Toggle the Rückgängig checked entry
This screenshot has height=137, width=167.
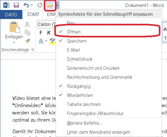pyautogui.click(x=79, y=86)
